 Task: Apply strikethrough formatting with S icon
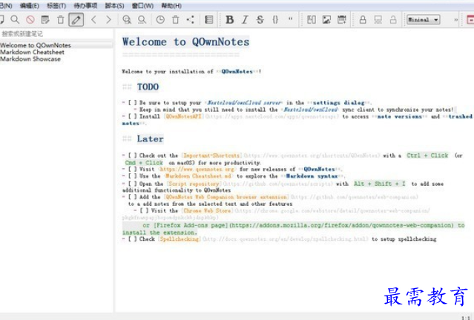(x=260, y=19)
